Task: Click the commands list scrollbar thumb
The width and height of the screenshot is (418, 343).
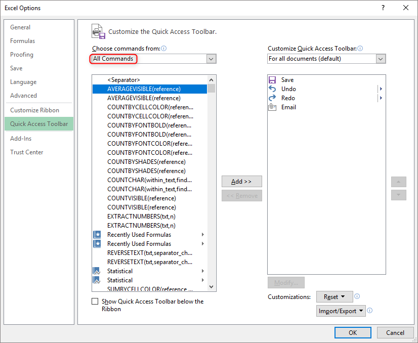Action: [212, 89]
